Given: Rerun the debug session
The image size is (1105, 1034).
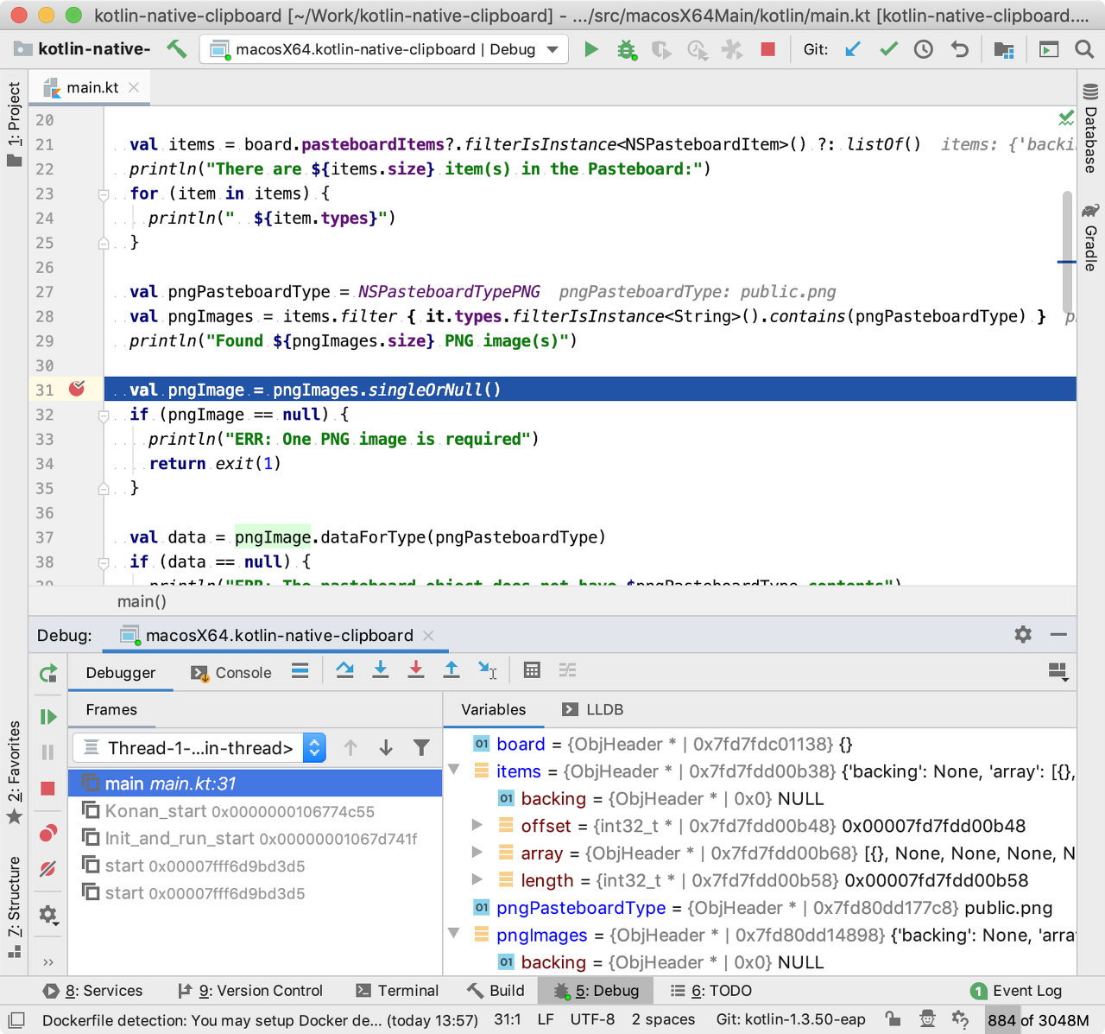Looking at the screenshot, I should [48, 674].
